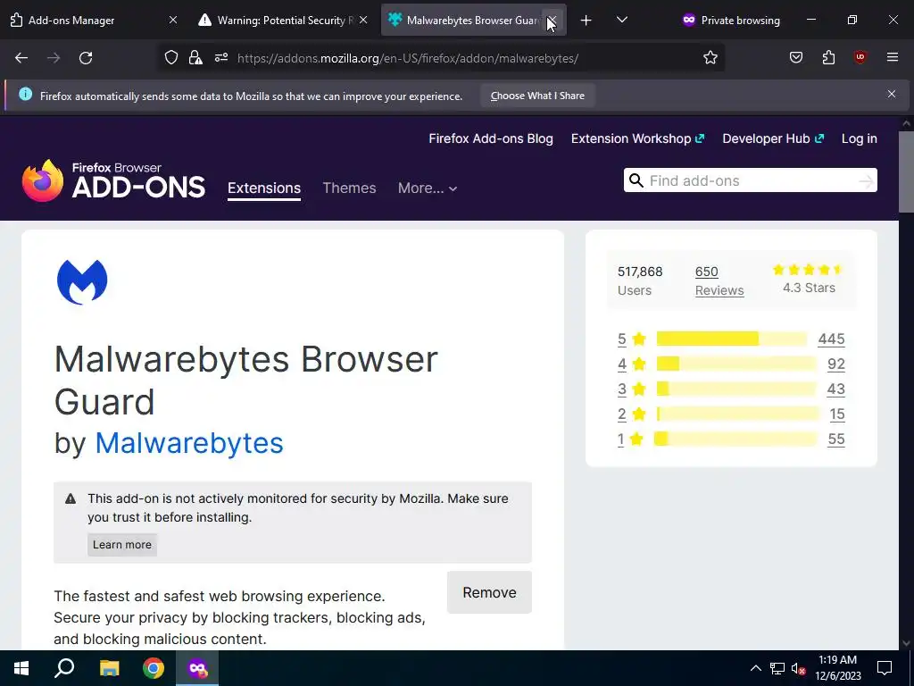Screen dimensions: 914x686
Task: View 3-star reviews bar
Action: [x=736, y=389]
